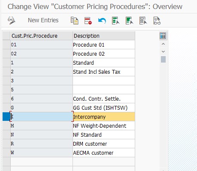Click the New Entries button
Screen dimensions: 197x171
click(43, 20)
